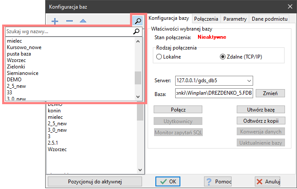Select the Zdalne (TCP/IP) option
297x189 pixels.
coord(223,56)
